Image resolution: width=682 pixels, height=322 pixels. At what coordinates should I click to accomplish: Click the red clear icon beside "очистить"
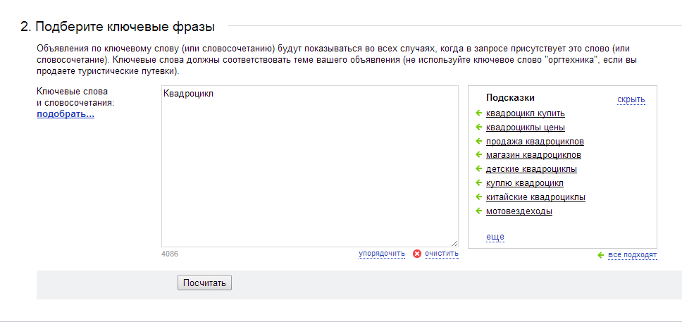click(417, 254)
